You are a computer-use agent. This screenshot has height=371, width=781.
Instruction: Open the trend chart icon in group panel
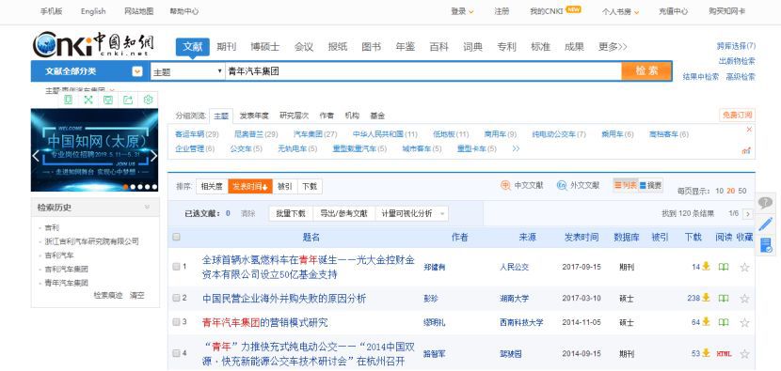[746, 150]
